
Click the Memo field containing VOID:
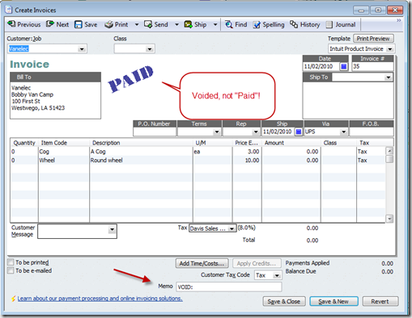pos(229,287)
